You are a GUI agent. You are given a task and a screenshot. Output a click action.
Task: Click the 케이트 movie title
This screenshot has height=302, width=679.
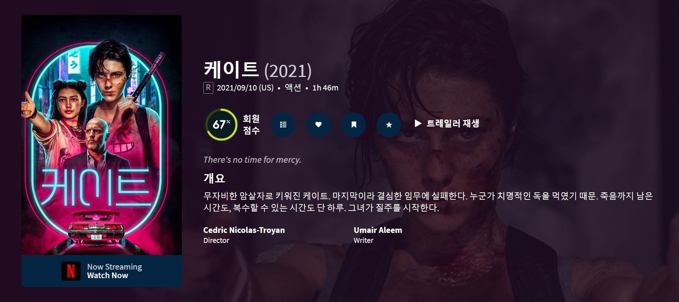[231, 69]
